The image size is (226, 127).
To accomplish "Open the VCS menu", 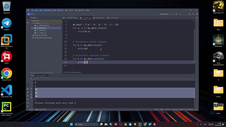I will [76, 10].
